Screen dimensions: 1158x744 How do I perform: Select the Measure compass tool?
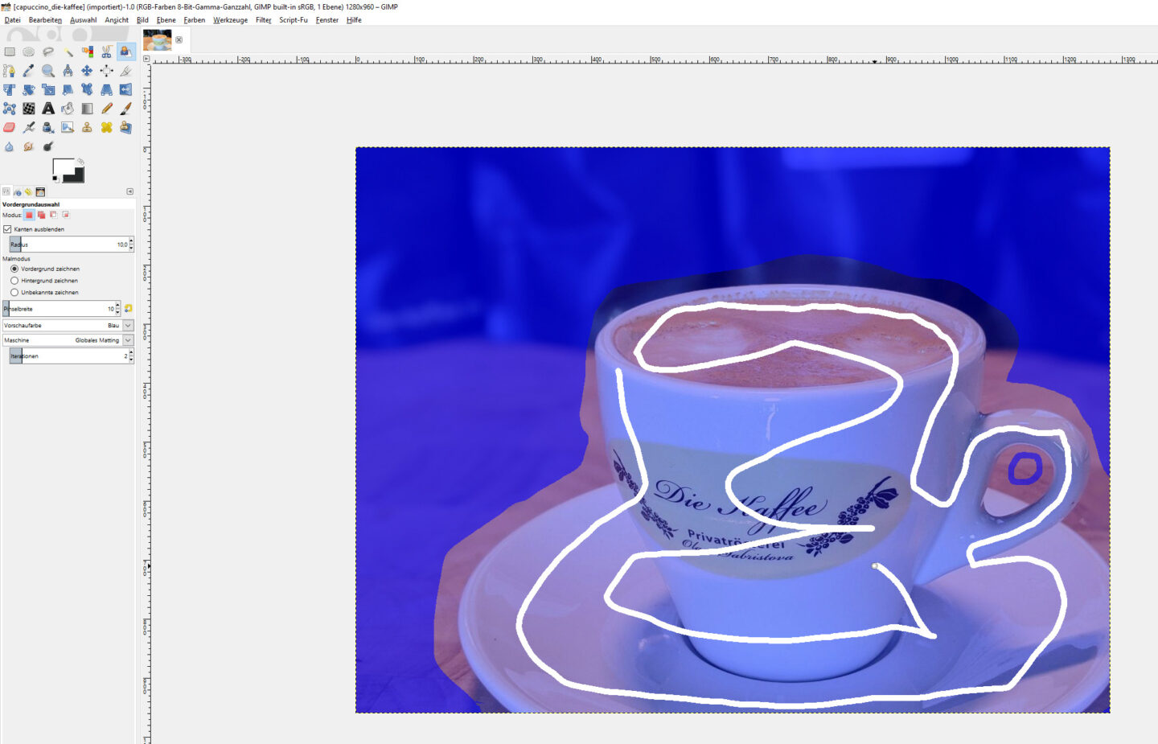click(68, 71)
